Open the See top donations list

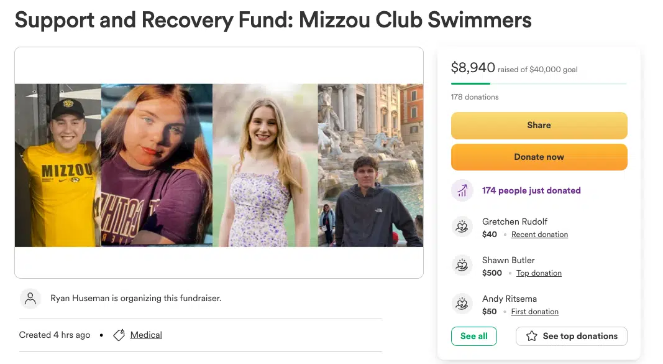571,336
